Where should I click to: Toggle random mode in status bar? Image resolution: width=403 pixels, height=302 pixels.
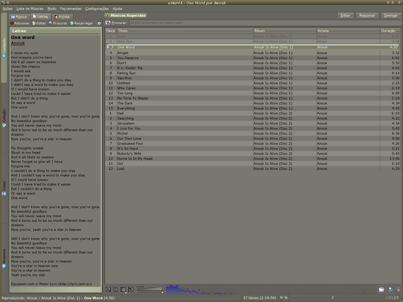tap(282, 298)
